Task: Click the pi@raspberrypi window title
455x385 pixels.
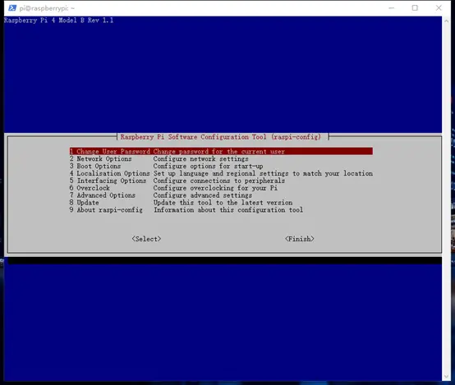Action: pos(47,8)
